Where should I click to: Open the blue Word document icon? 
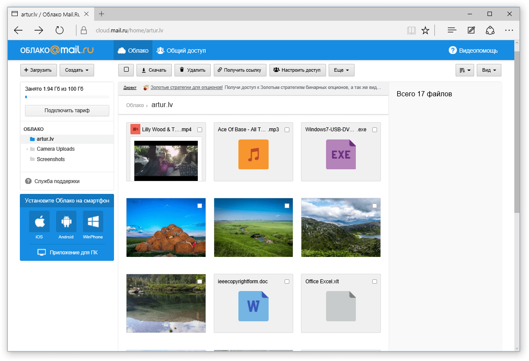click(253, 306)
